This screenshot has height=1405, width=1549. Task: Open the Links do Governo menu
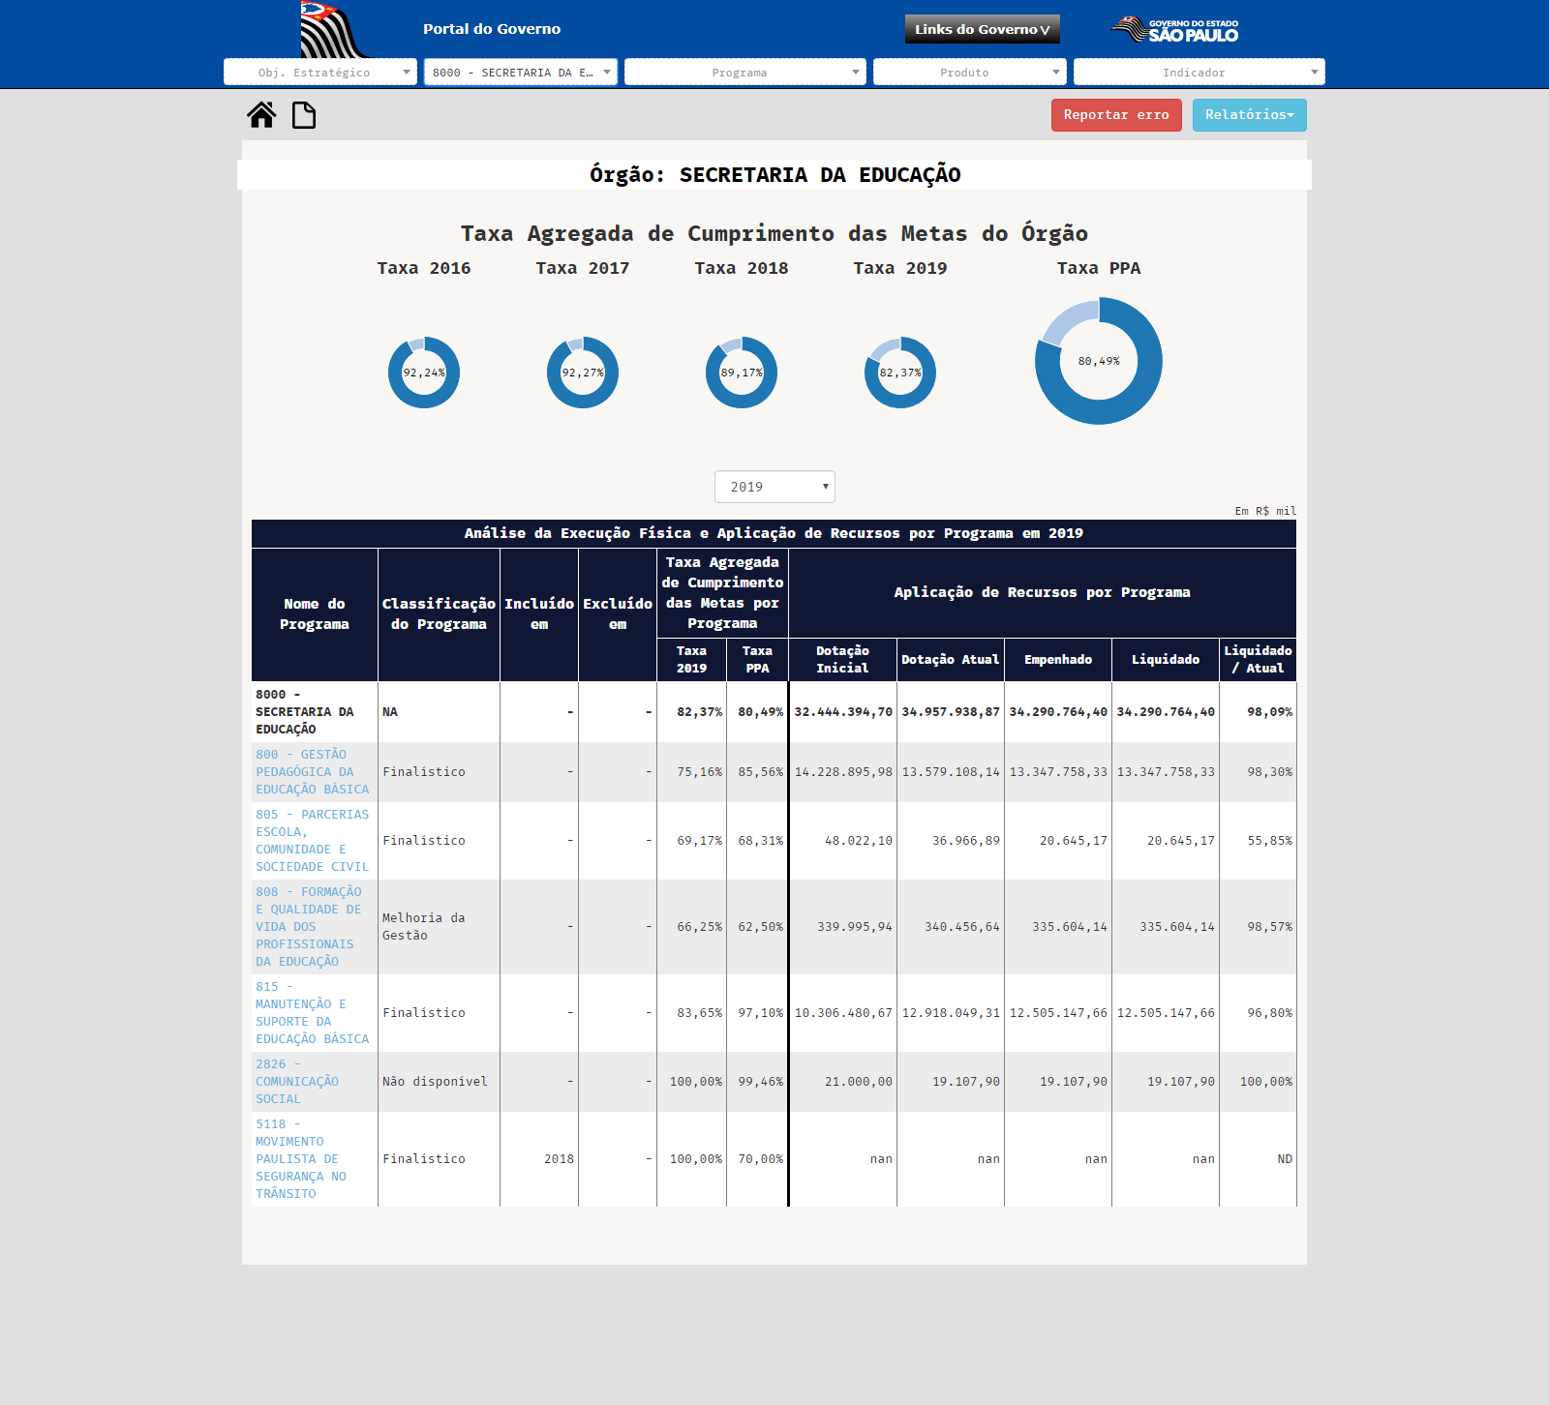pyautogui.click(x=982, y=29)
